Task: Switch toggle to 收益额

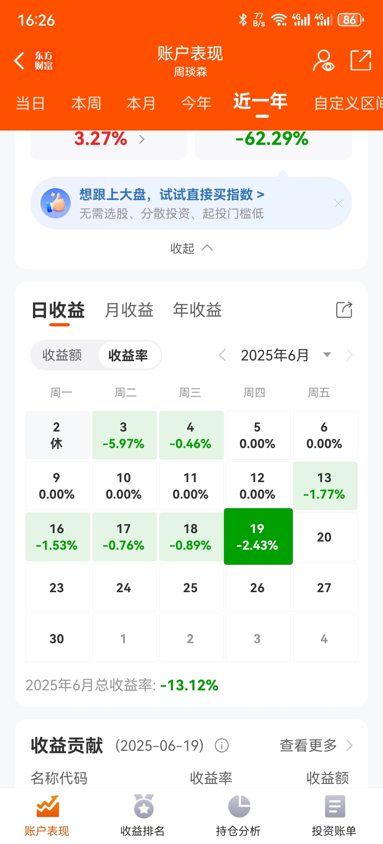Action: (62, 355)
